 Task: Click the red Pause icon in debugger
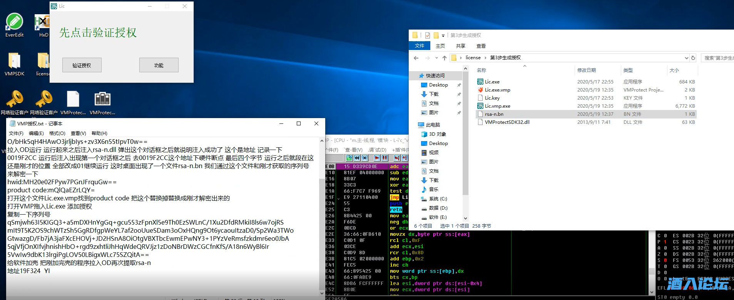385,158
